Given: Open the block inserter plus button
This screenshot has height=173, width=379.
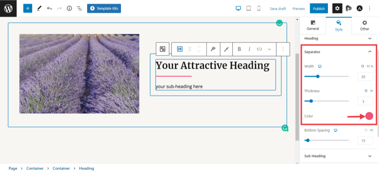Looking at the screenshot, I should pyautogui.click(x=28, y=8).
